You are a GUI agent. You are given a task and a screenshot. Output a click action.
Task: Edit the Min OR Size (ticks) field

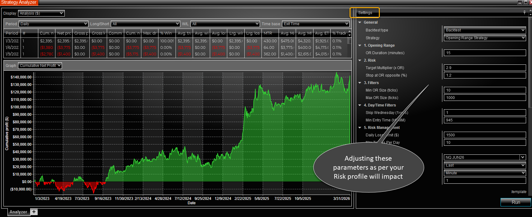pyautogui.click(x=485, y=90)
